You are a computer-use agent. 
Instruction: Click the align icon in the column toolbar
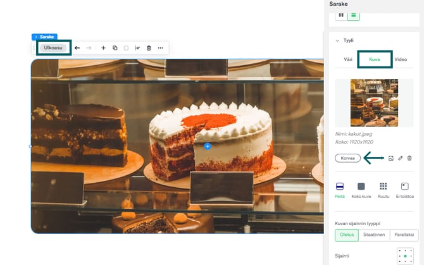(x=137, y=48)
